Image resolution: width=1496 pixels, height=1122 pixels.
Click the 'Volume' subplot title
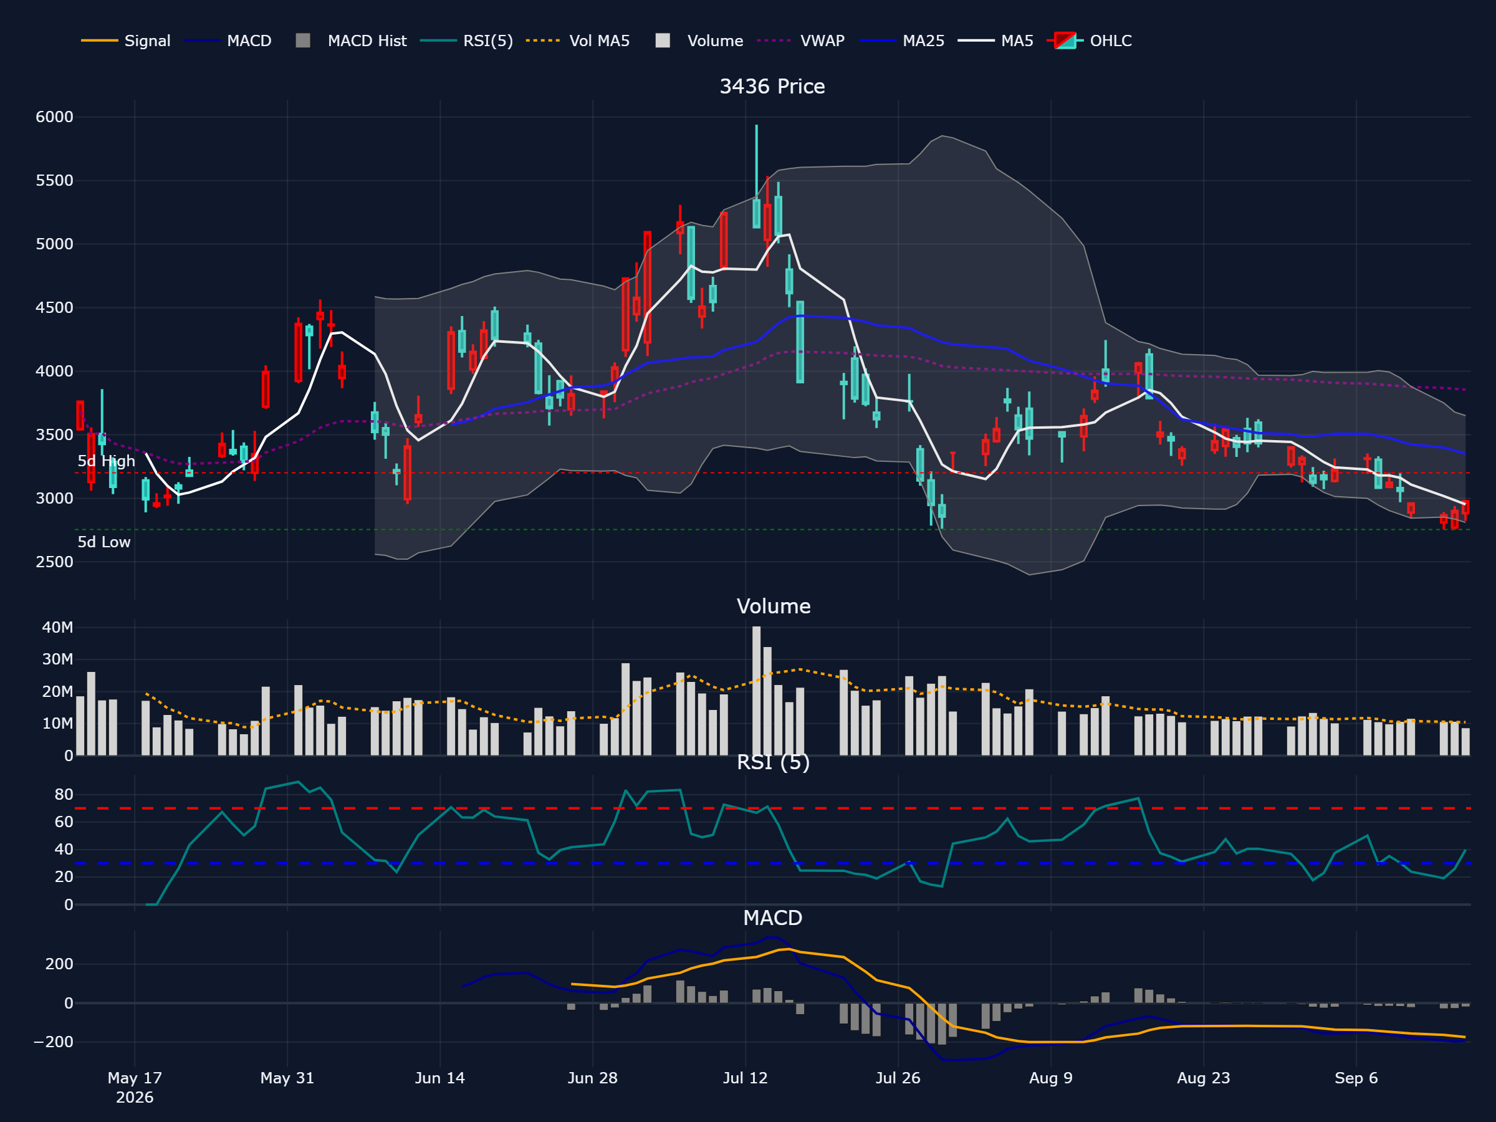(x=773, y=606)
